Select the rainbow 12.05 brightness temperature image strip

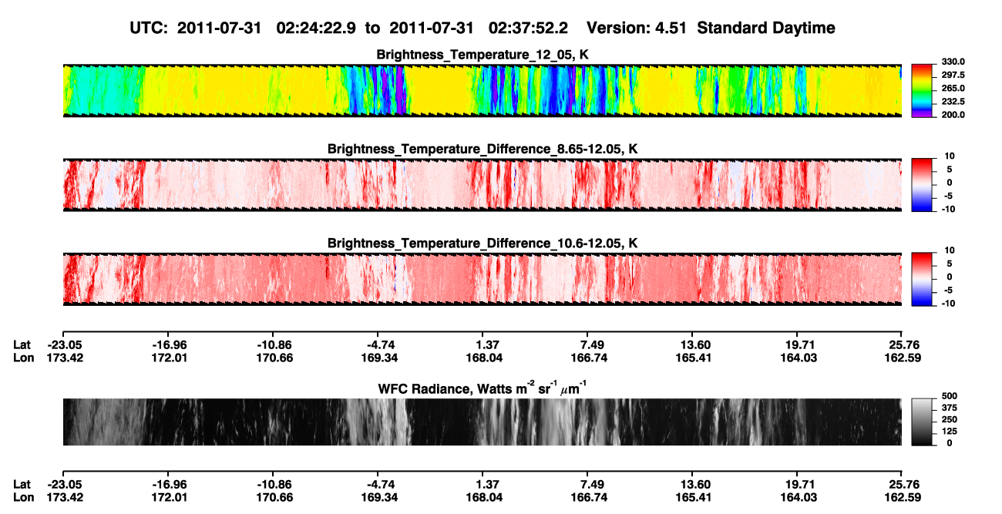483,91
